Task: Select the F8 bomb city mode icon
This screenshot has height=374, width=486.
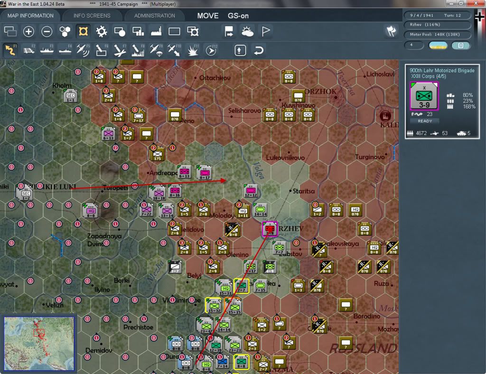Action: tap(138, 50)
